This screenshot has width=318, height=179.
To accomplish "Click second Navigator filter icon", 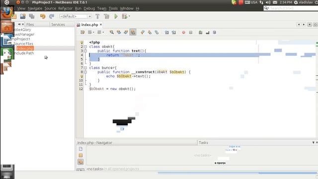I will tap(80, 155).
